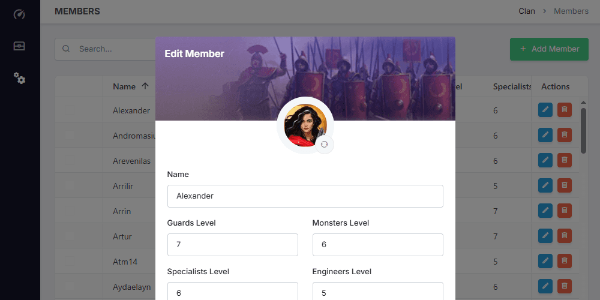Click edit pencil for Alexander row
The height and width of the screenshot is (300, 600).
click(545, 110)
